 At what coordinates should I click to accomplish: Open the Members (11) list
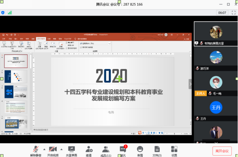coord(106,149)
